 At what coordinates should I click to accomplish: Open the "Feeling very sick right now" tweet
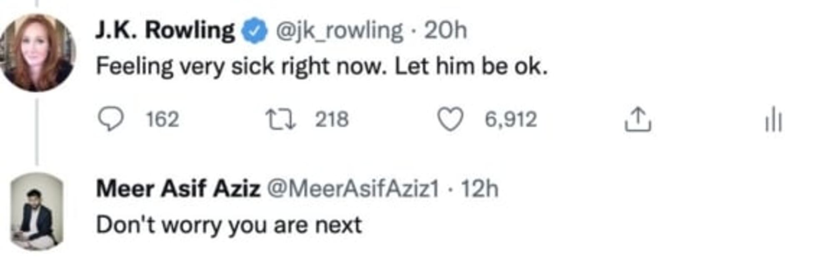[x=322, y=67]
